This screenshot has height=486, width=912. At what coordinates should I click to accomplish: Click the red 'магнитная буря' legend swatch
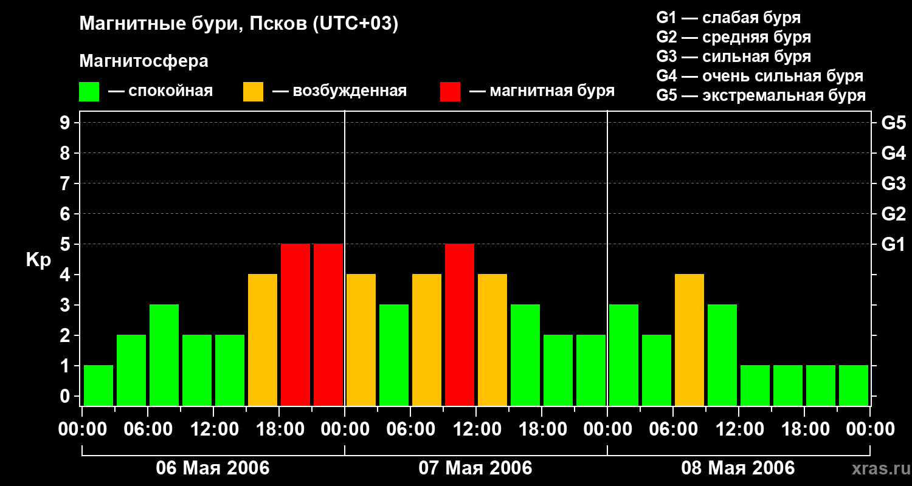450,92
